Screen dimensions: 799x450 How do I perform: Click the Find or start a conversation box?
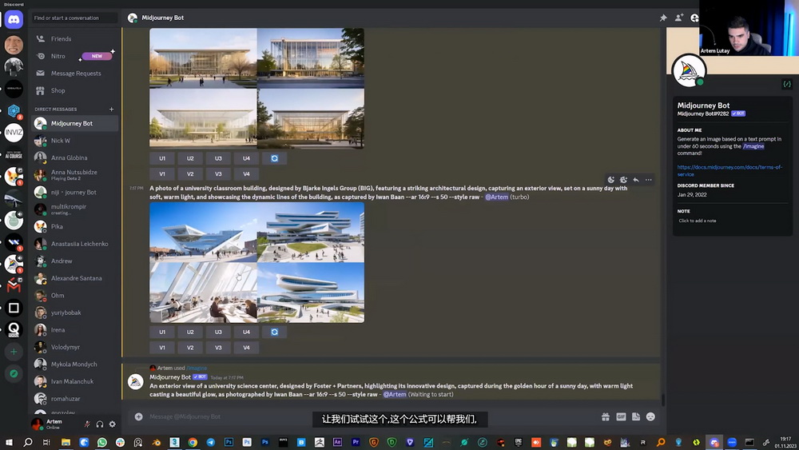(74, 18)
